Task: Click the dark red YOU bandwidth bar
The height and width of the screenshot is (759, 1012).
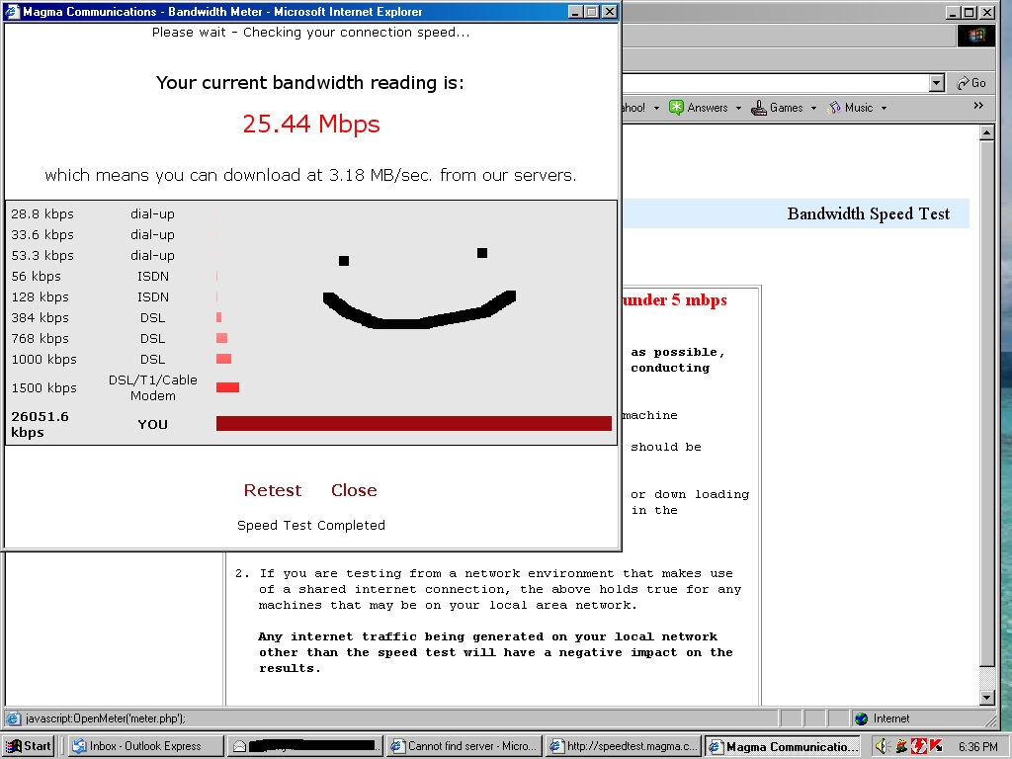Action: [413, 424]
